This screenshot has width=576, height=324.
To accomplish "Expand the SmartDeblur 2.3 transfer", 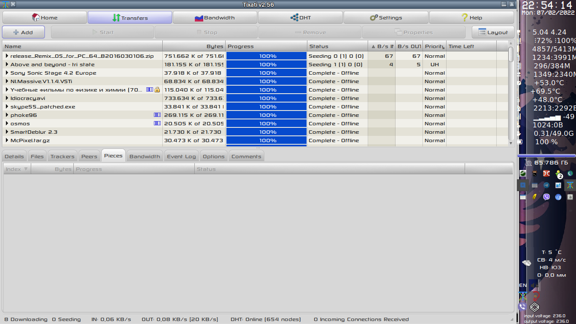I will click(x=7, y=132).
